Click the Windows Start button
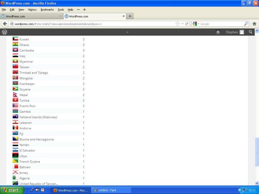 pyautogui.click(x=11, y=190)
